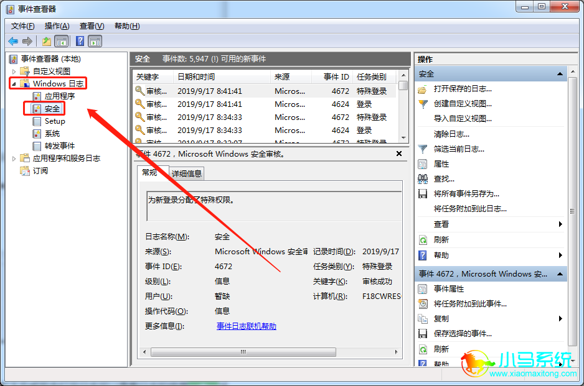
Task: Click the 筛选当前日志... filter icon
Action: 422,149
